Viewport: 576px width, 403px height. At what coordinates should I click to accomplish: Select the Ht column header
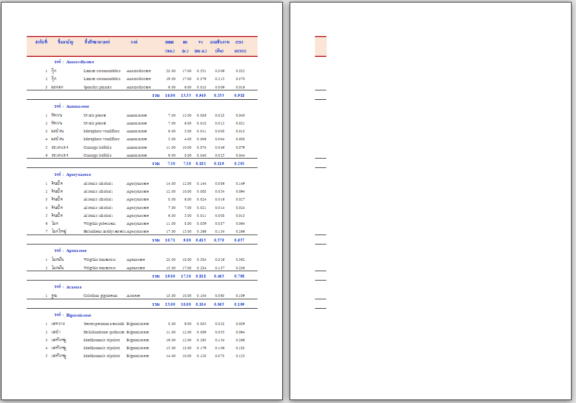[185, 42]
